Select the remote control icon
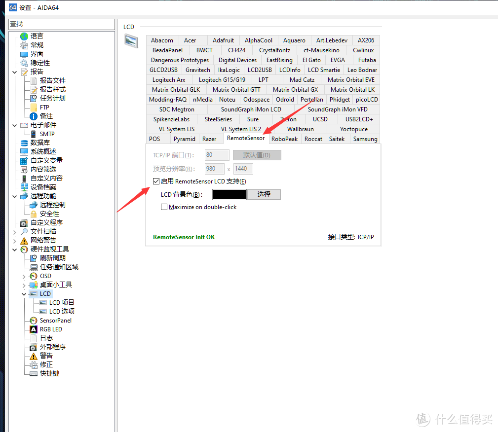The image size is (498, 432). pos(34,205)
